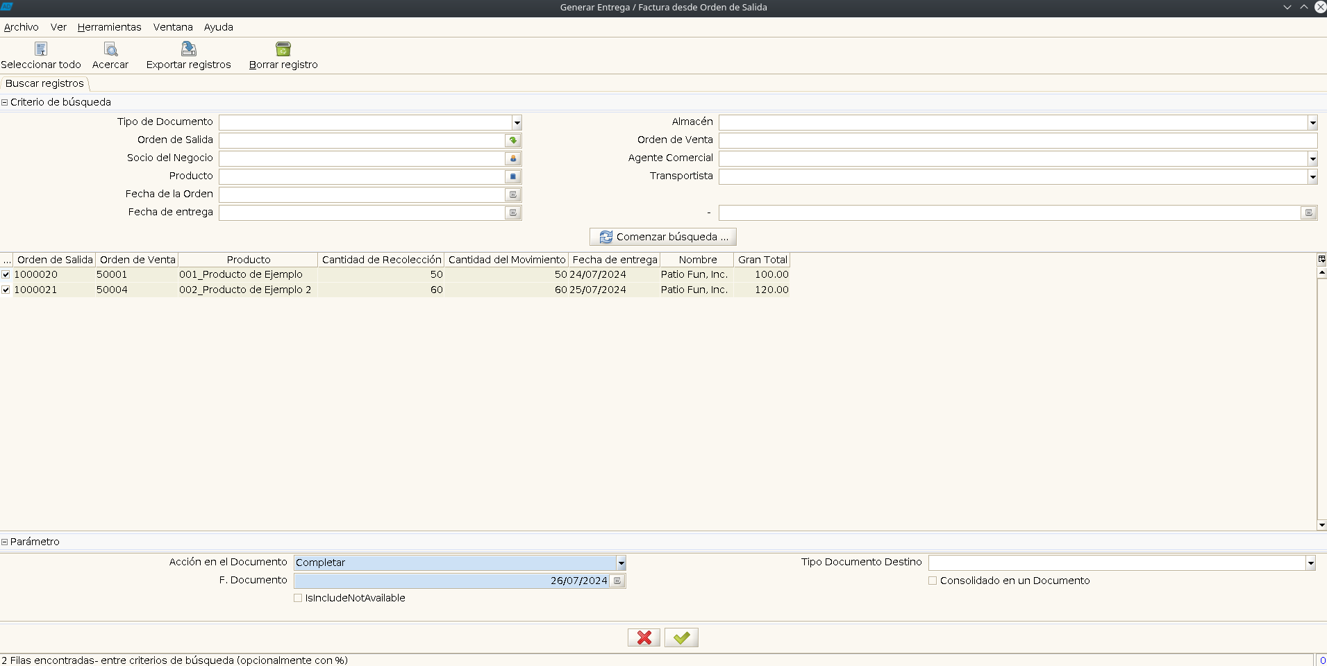Sort by Cantidad de Recolección column header

(x=381, y=260)
